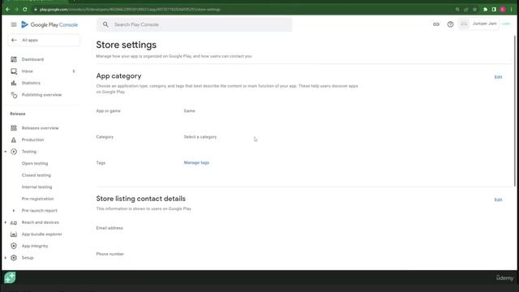
Task: Open the hamburger navigation menu
Action: coord(14,25)
